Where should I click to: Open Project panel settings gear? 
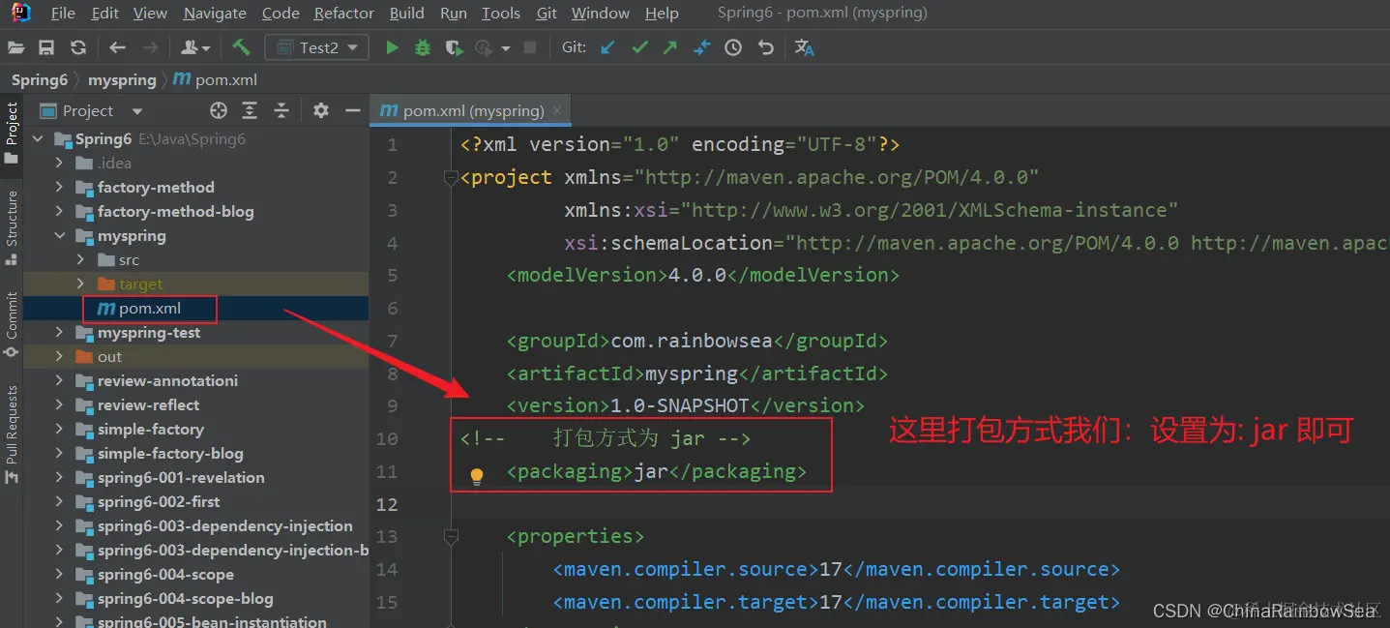point(321,110)
